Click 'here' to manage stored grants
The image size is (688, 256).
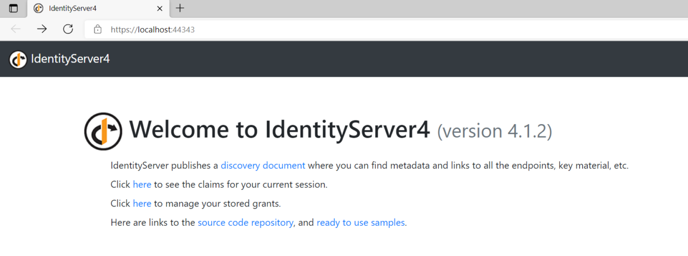point(142,203)
